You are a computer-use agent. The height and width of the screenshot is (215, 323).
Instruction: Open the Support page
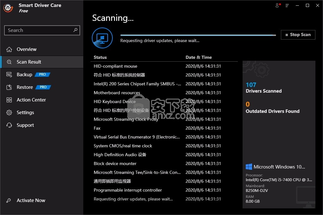click(42, 125)
